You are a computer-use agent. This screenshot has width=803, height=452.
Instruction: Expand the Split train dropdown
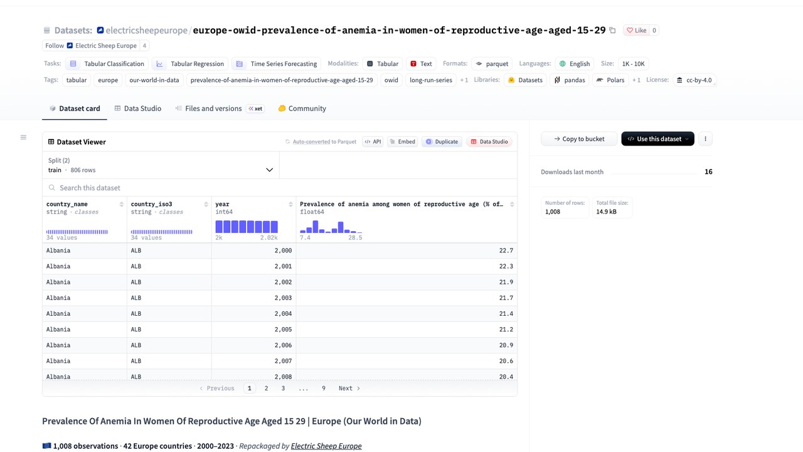[161, 165]
